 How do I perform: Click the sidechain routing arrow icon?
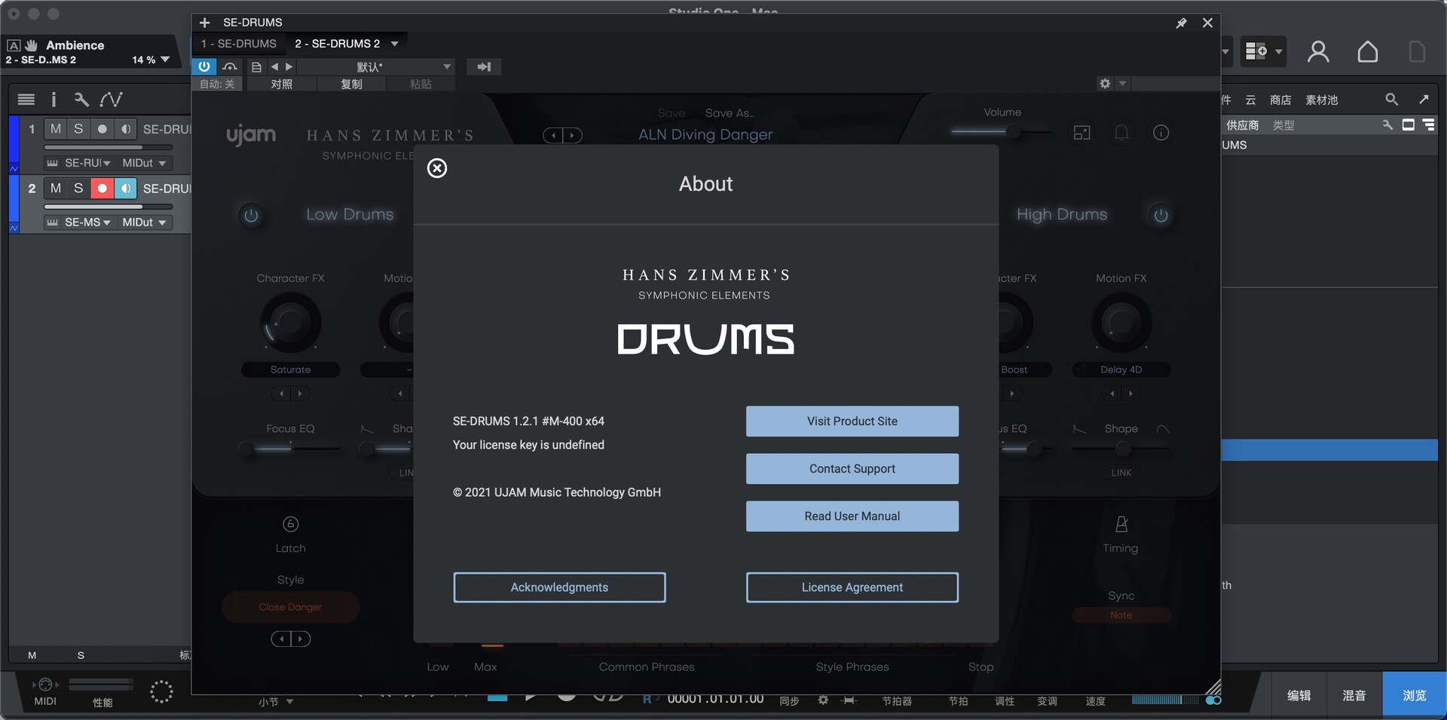point(484,66)
